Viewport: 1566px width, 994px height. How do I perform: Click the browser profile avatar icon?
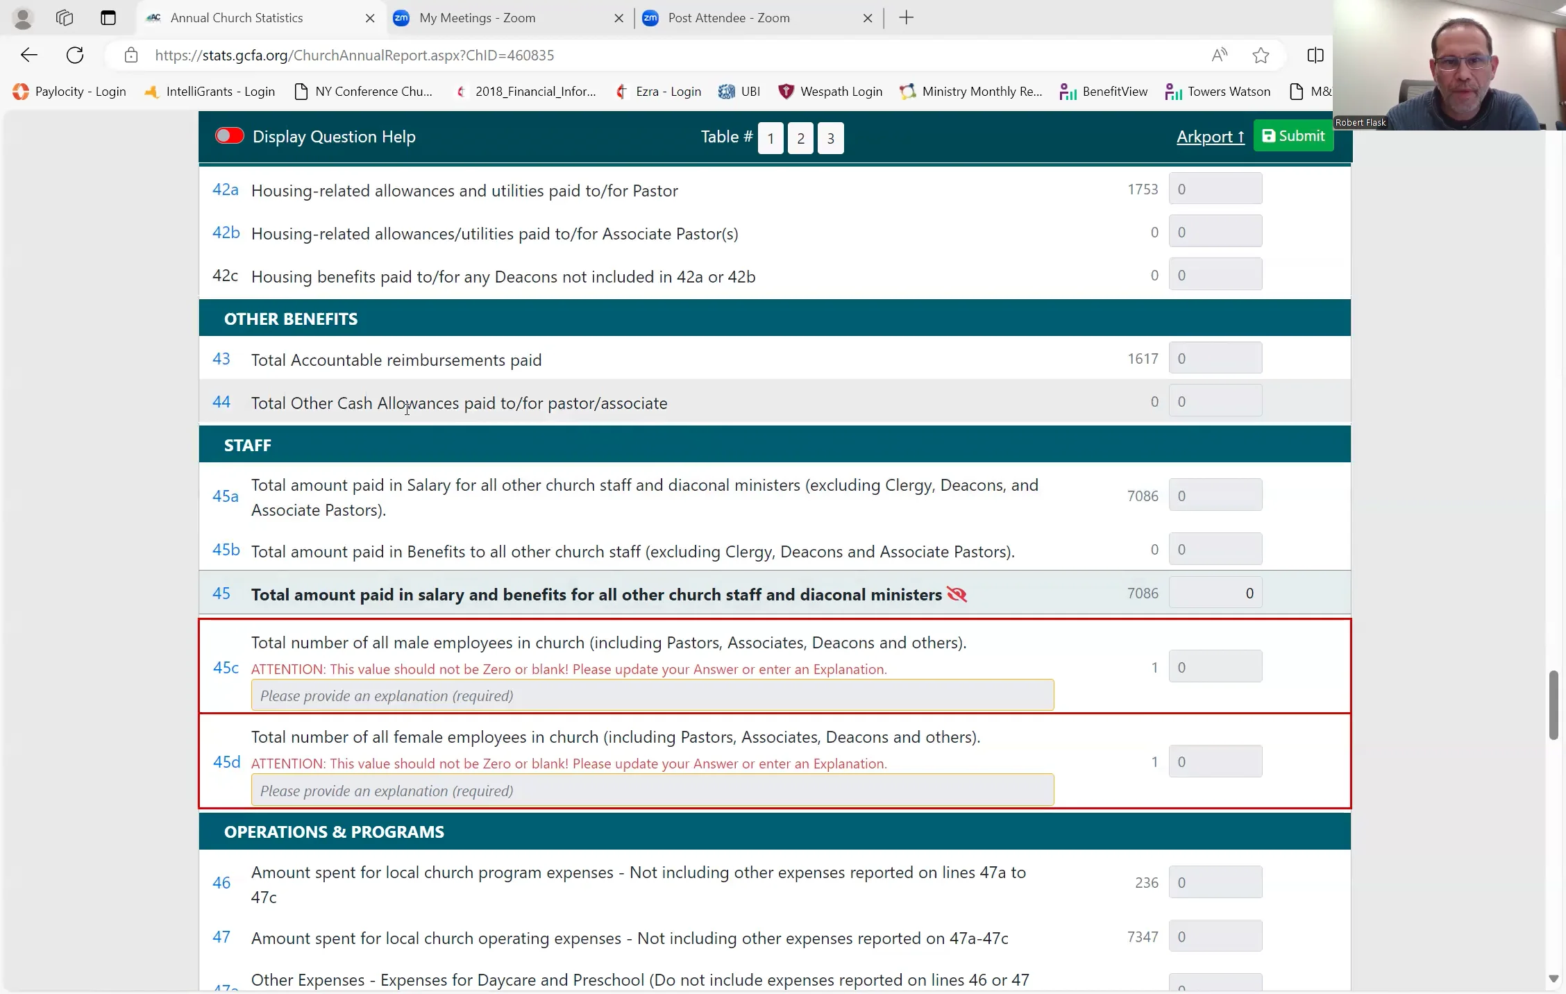click(23, 18)
